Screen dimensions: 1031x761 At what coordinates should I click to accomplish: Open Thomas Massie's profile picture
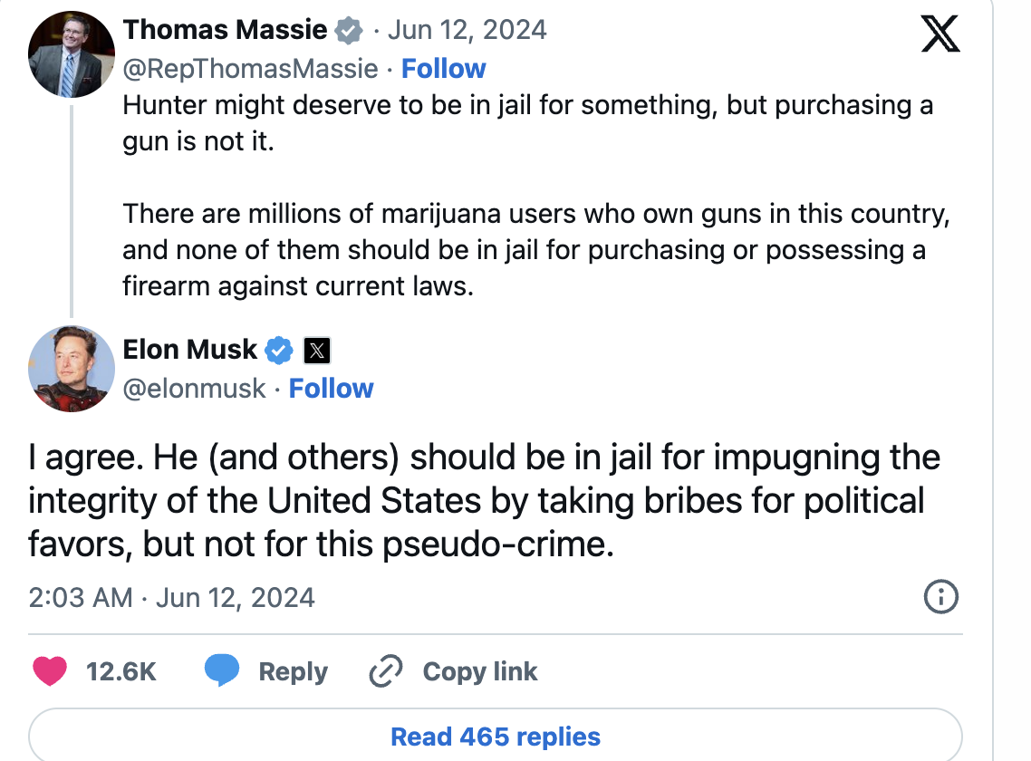(x=72, y=56)
